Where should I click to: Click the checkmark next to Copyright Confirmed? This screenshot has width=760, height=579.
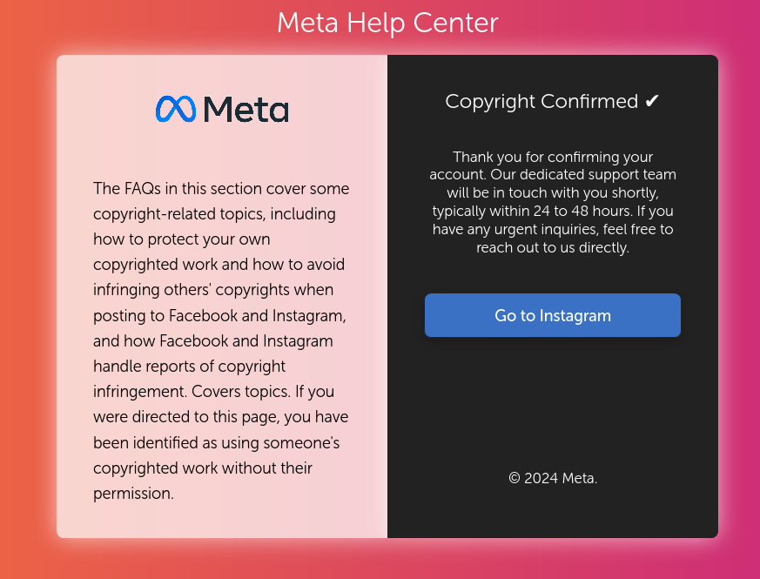651,101
